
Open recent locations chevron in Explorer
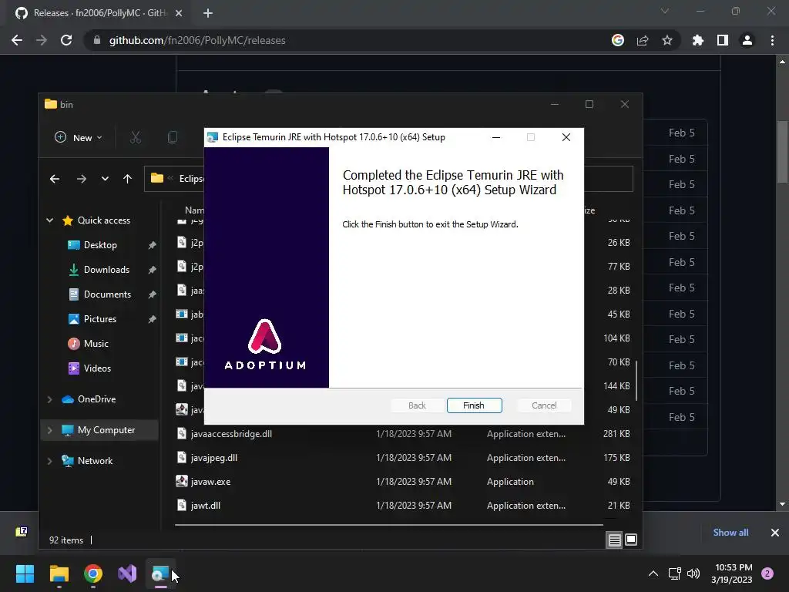point(105,179)
